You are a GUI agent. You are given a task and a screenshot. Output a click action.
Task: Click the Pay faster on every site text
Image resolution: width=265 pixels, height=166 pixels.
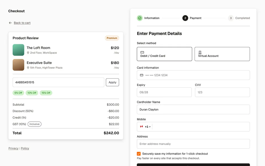(x=168, y=158)
